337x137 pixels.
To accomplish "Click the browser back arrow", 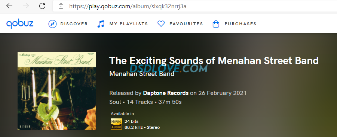I will coord(9,6).
